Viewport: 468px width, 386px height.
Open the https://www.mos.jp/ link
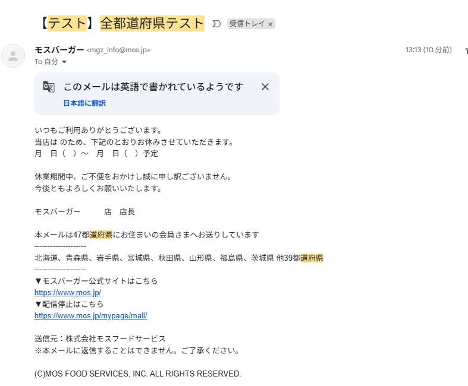[x=68, y=293]
